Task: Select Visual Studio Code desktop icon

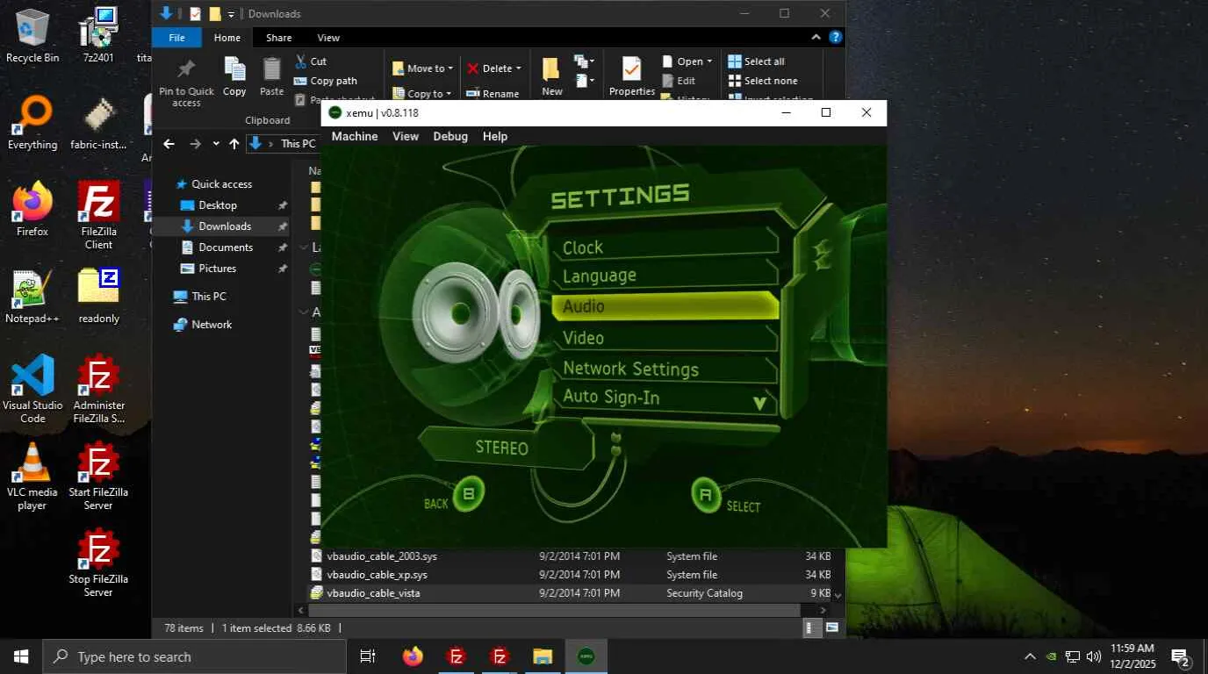Action: click(x=32, y=390)
